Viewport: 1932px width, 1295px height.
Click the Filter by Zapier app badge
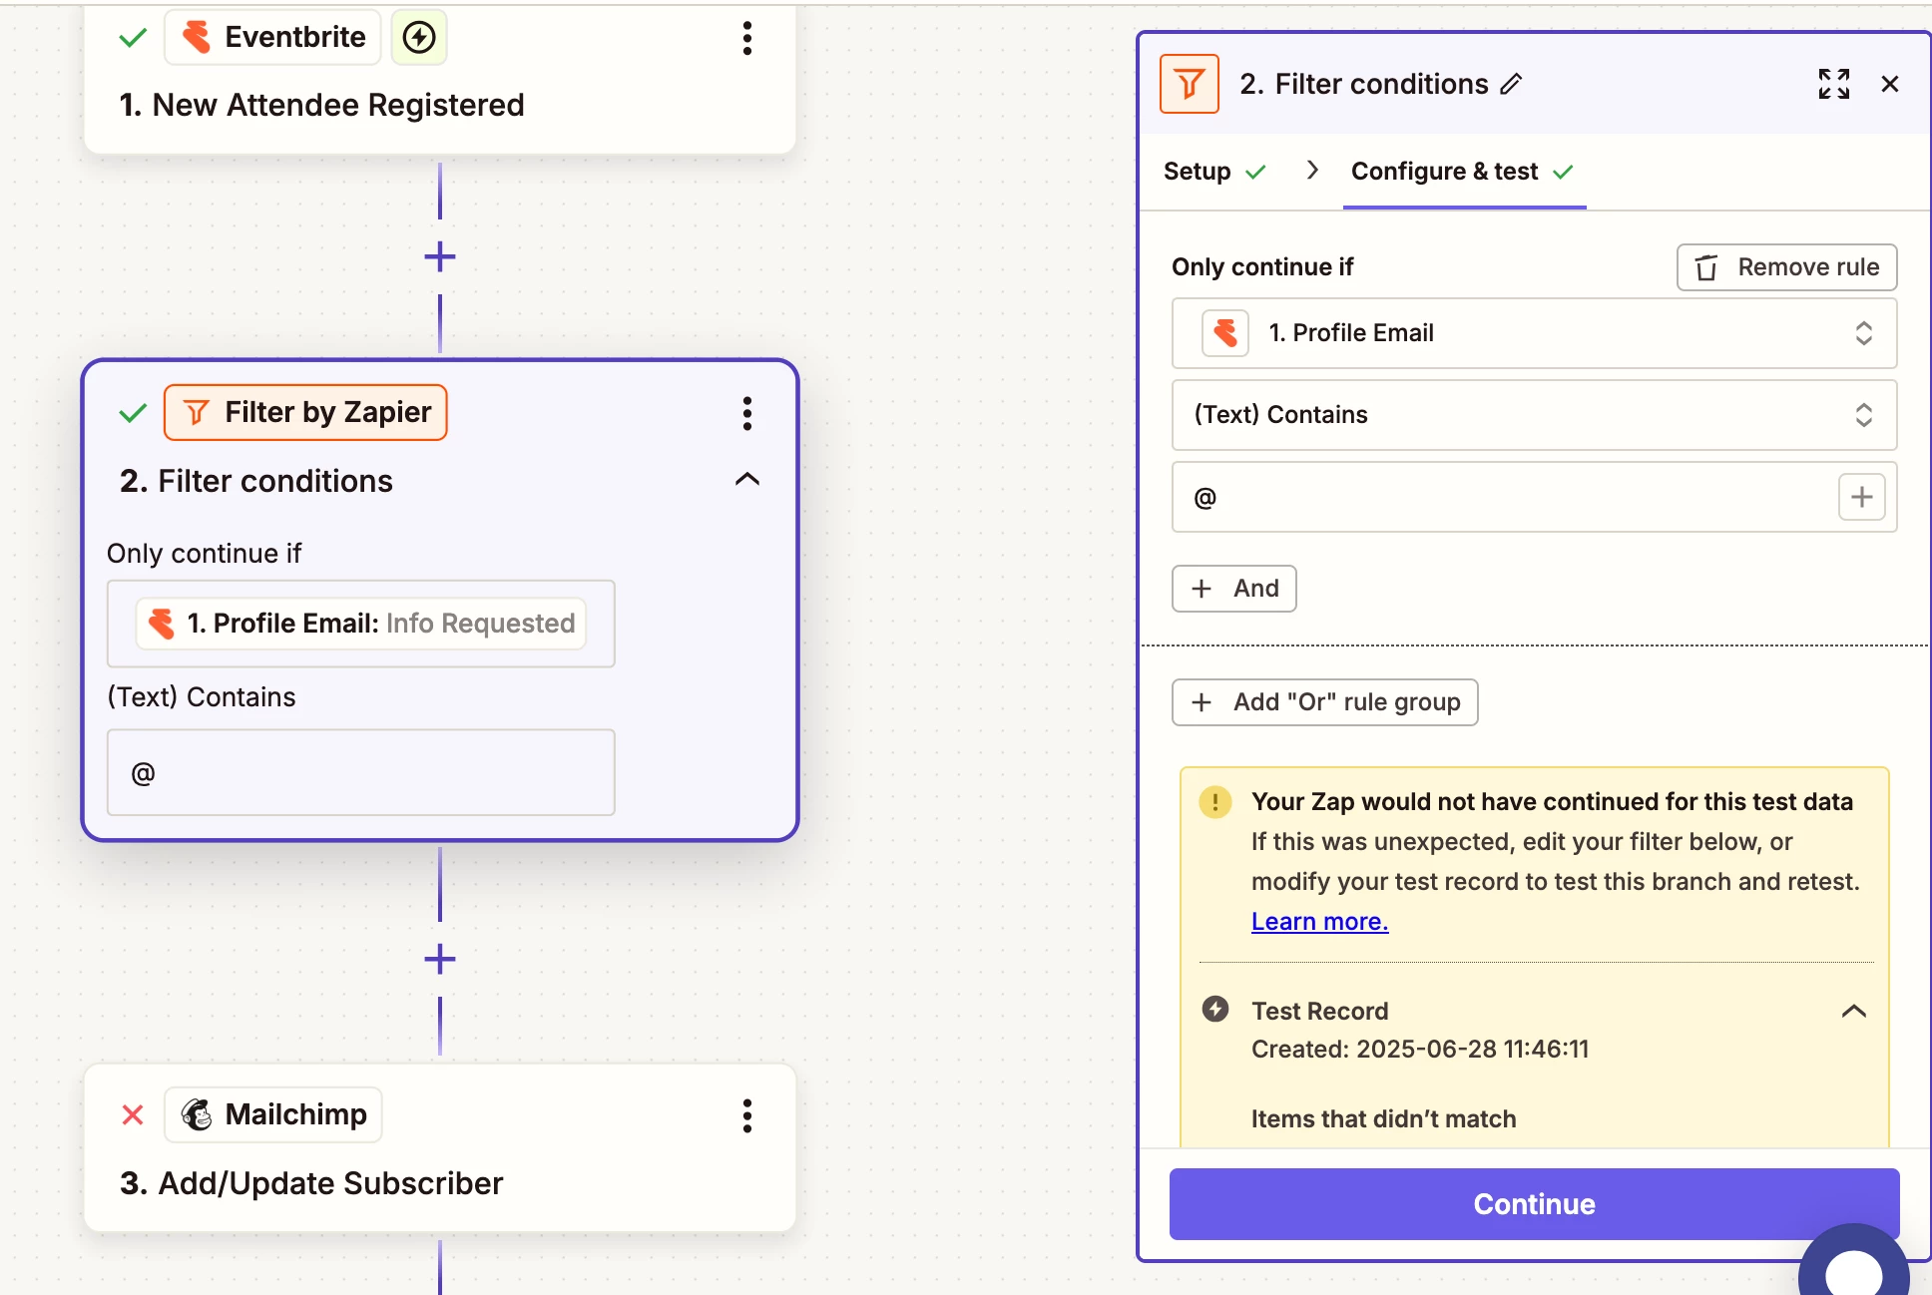point(305,412)
